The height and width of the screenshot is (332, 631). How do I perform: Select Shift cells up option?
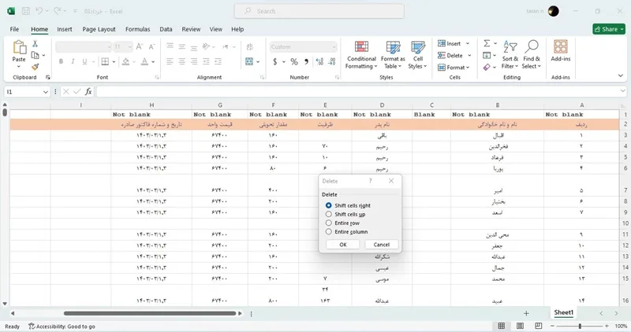(x=329, y=214)
